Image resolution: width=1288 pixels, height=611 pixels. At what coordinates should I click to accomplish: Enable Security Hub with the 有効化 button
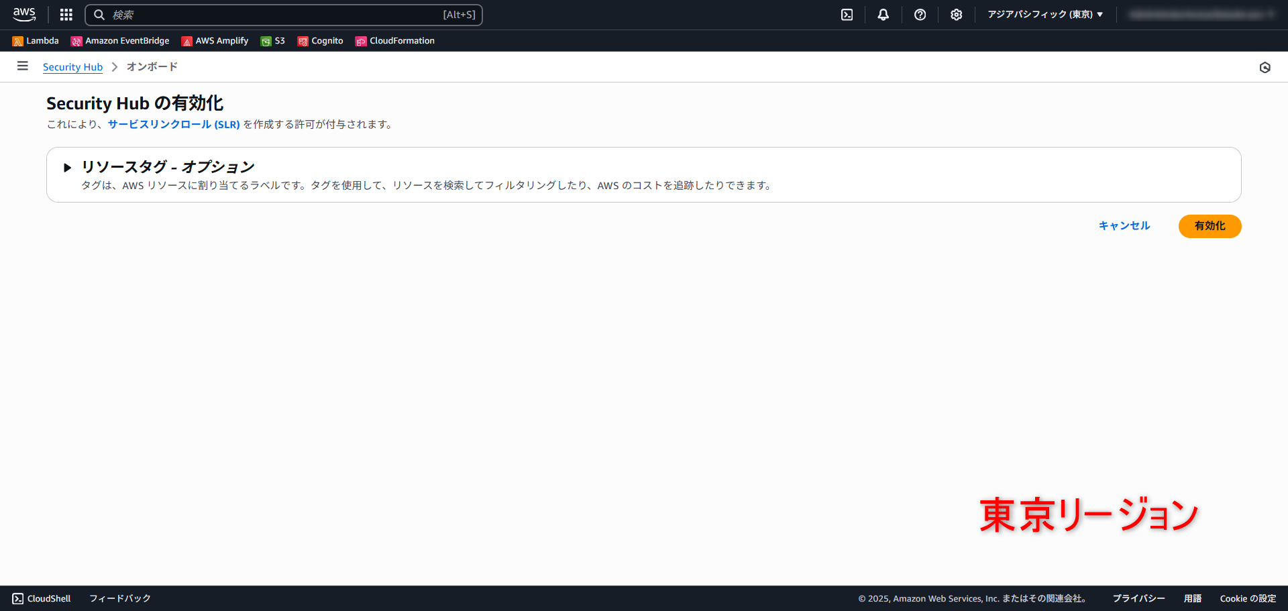[x=1209, y=226]
